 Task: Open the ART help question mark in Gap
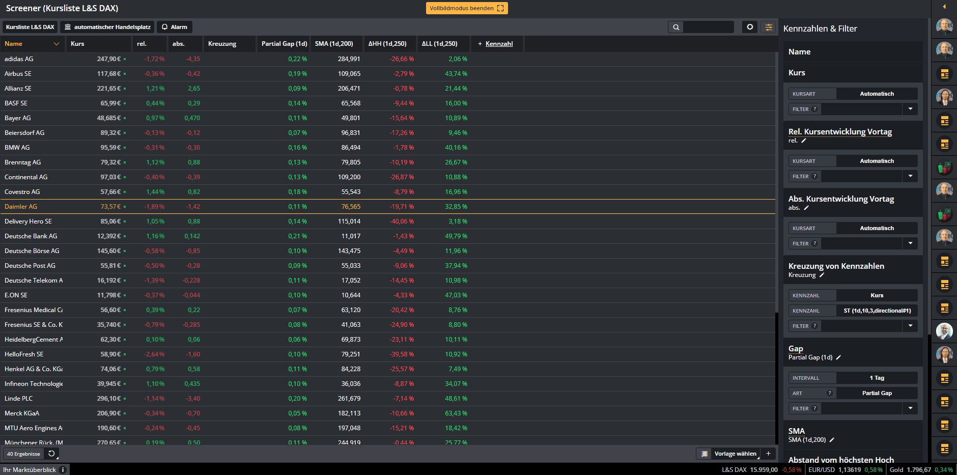[x=830, y=393]
